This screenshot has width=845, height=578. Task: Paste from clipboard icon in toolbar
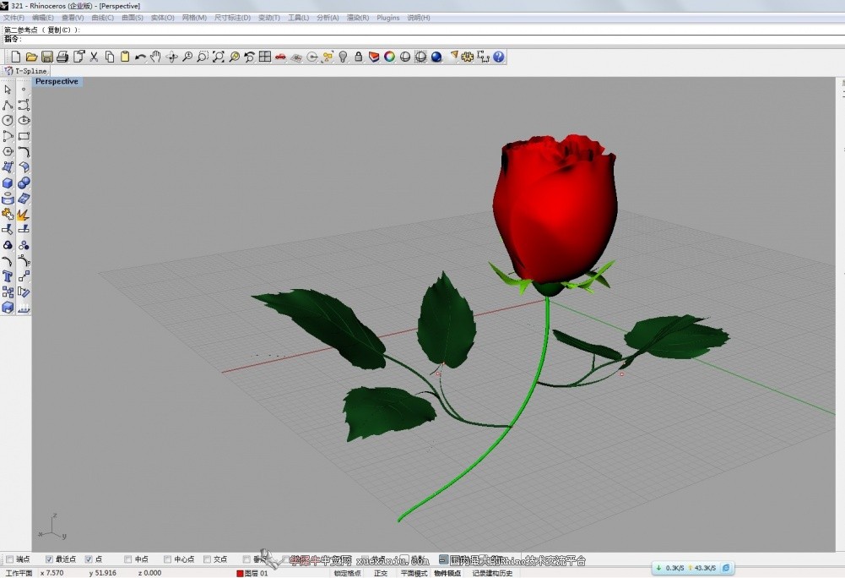click(x=125, y=57)
